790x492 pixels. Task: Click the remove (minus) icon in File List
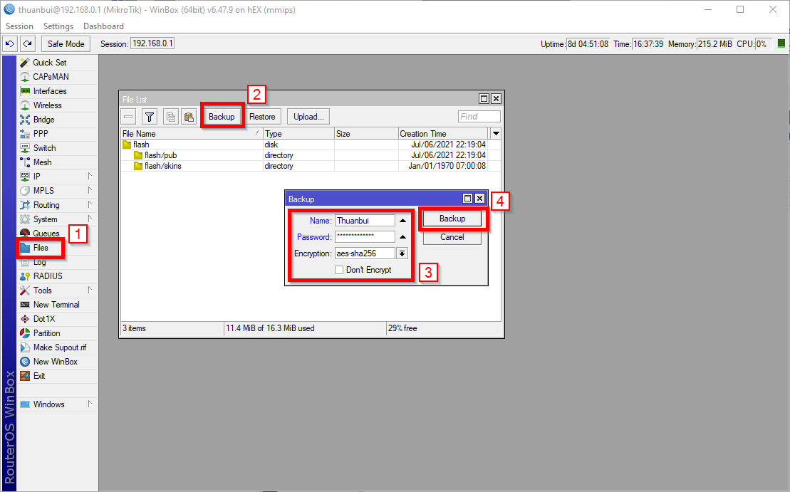[x=128, y=117]
